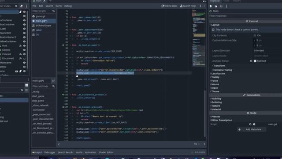Click the Filter Properties input field

[x=245, y=16]
